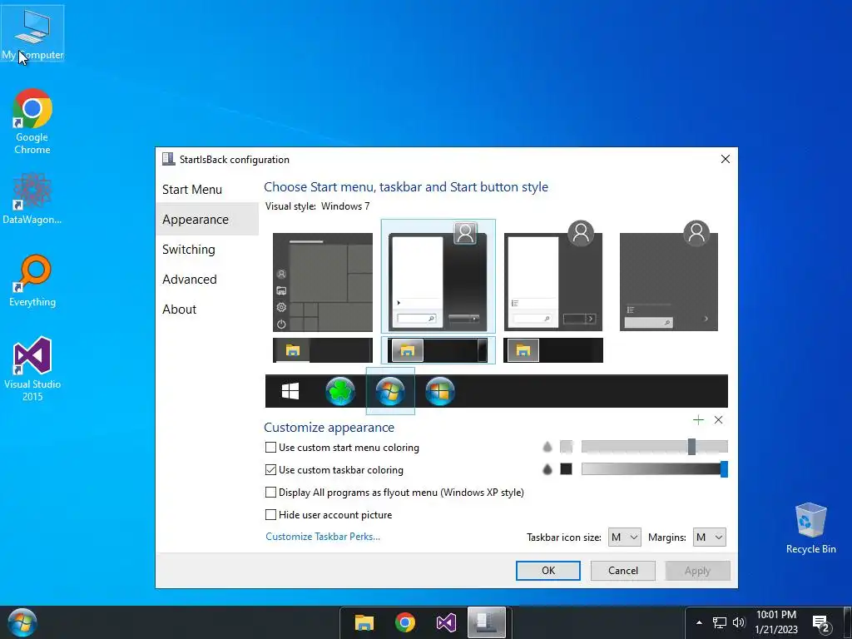Select the Appearance settings page

(x=206, y=220)
